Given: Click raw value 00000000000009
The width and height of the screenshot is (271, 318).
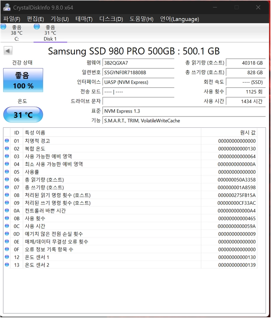Looking at the screenshot, I should click(x=237, y=234).
